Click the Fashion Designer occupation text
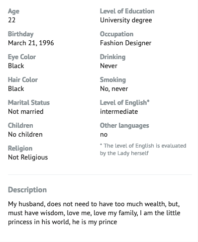 tap(126, 43)
